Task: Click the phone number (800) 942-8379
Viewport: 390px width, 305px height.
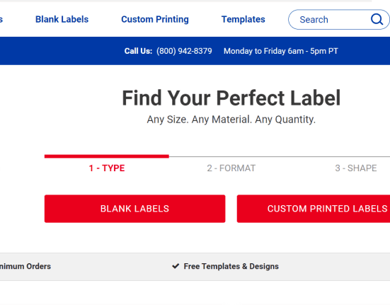Action: [184, 51]
